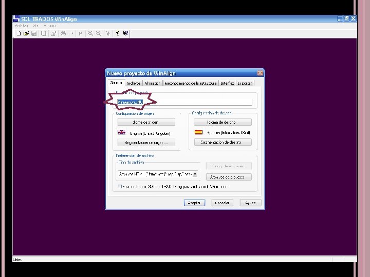370x277 pixels.
Task: Click the project name input field
Action: (x=184, y=102)
